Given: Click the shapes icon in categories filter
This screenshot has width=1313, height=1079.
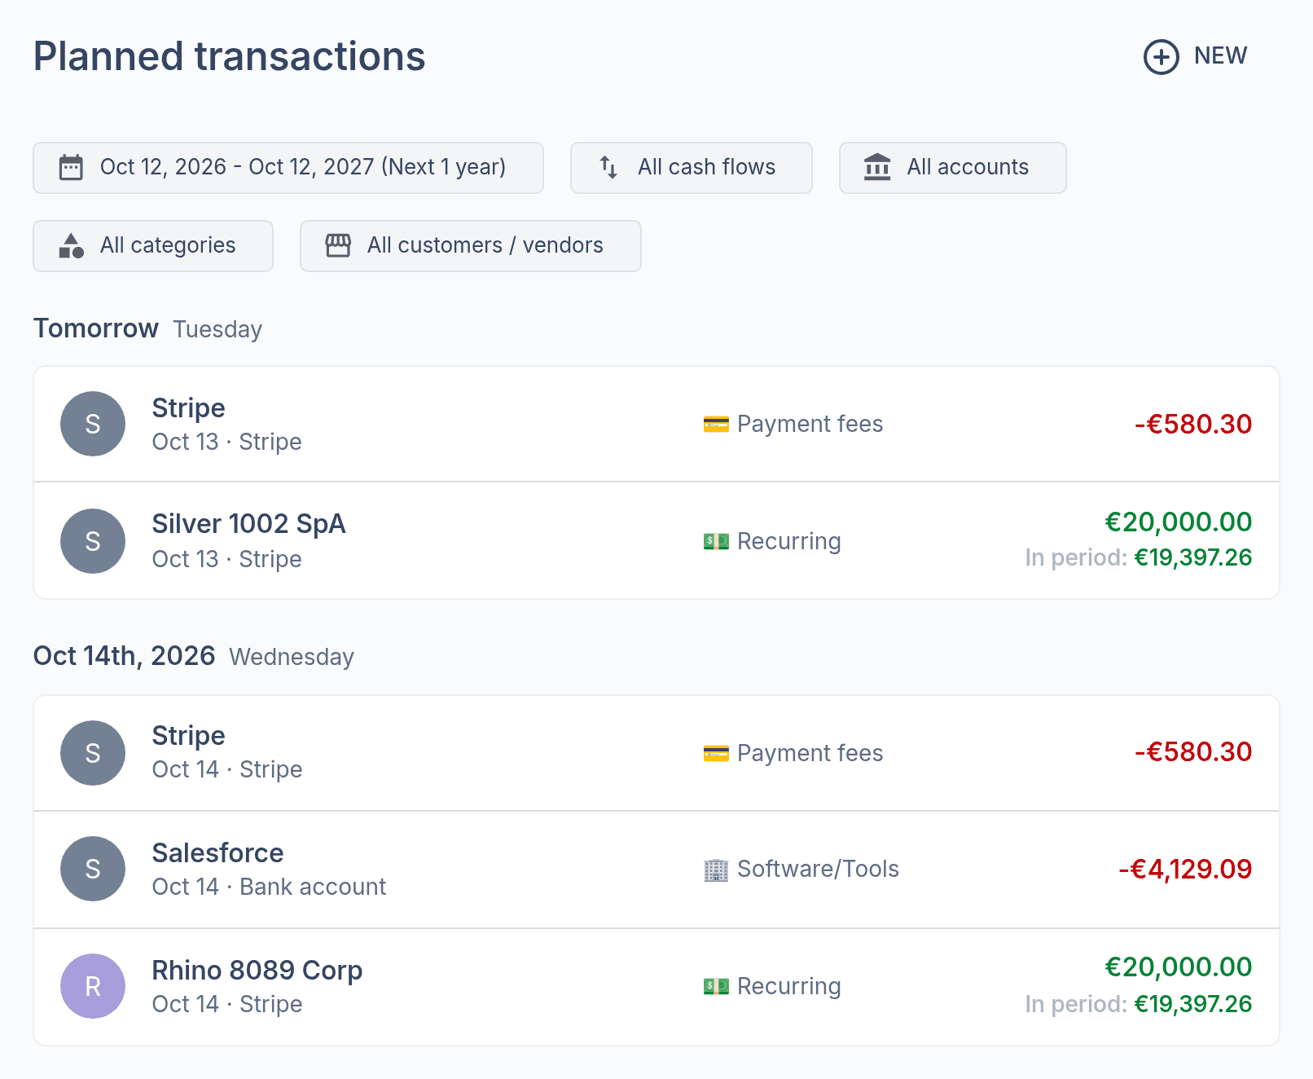Looking at the screenshot, I should point(71,245).
